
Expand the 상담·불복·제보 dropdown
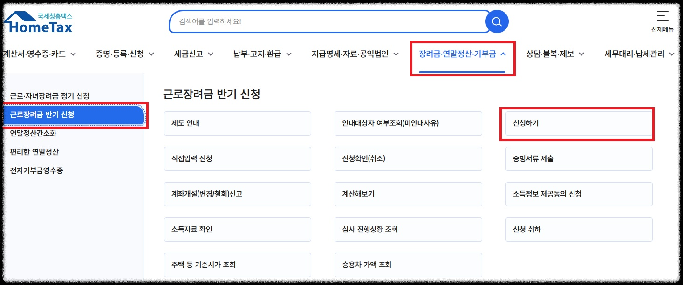554,54
